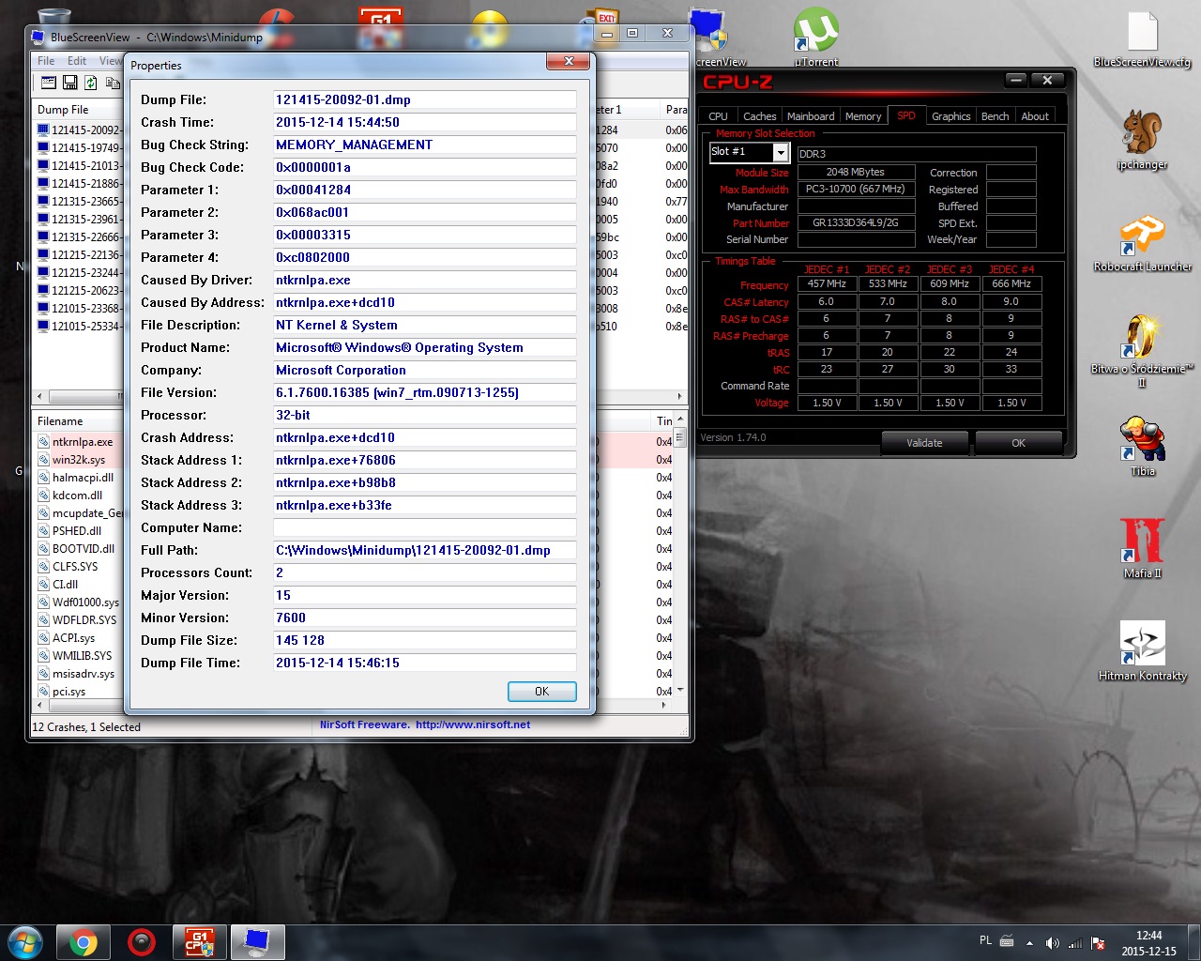Select the 121415-21013 dump file row
This screenshot has height=961, width=1201.
point(80,166)
